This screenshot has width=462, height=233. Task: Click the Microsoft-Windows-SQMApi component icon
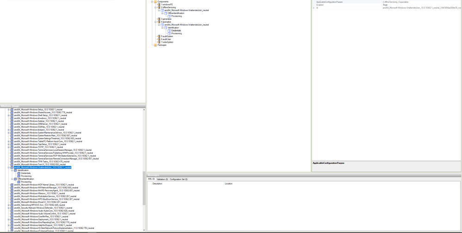[x=12, y=127]
